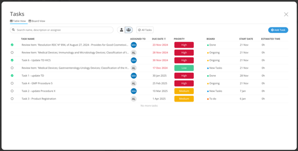Click the Priority column header
The height and width of the screenshot is (151, 298).
click(179, 39)
